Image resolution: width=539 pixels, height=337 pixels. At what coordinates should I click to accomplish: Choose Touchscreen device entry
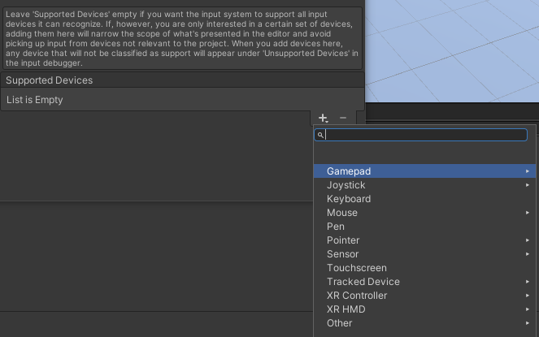[x=425, y=268]
